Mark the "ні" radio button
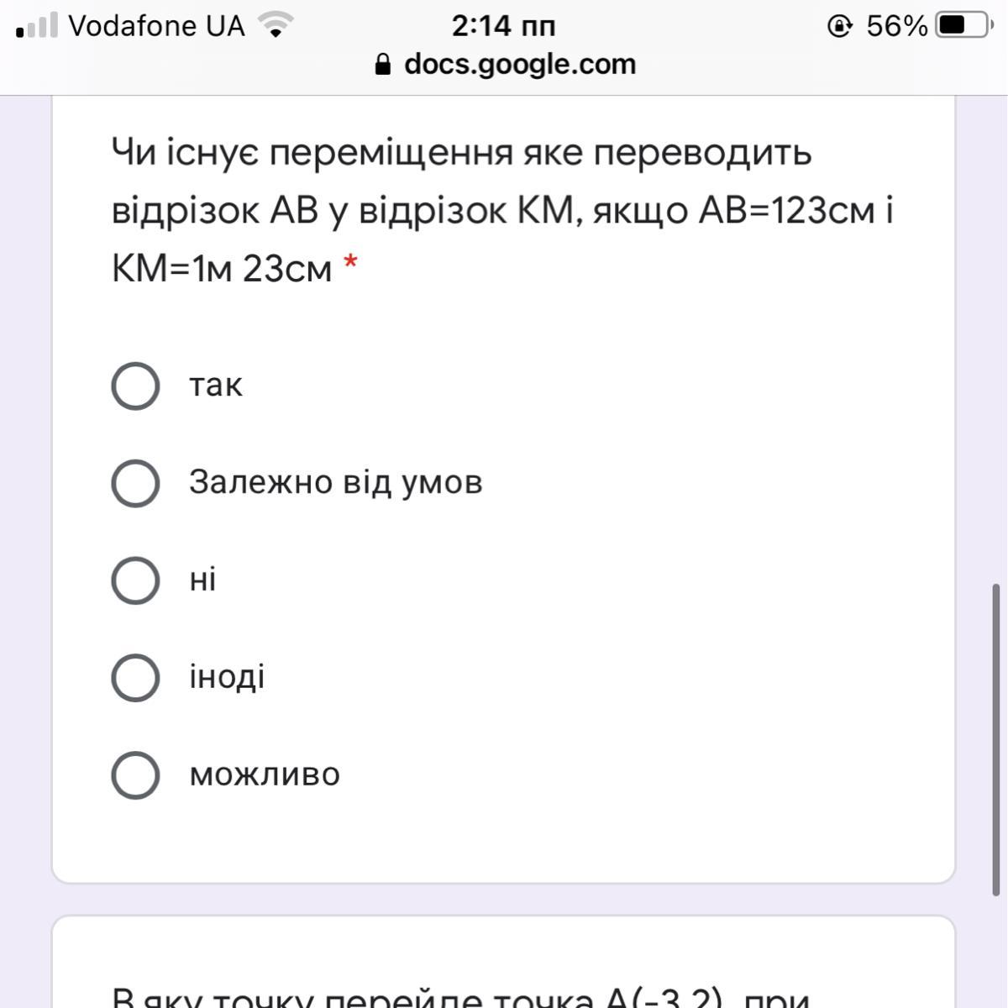Viewport: 1008px width, 1008px height. pyautogui.click(x=135, y=580)
